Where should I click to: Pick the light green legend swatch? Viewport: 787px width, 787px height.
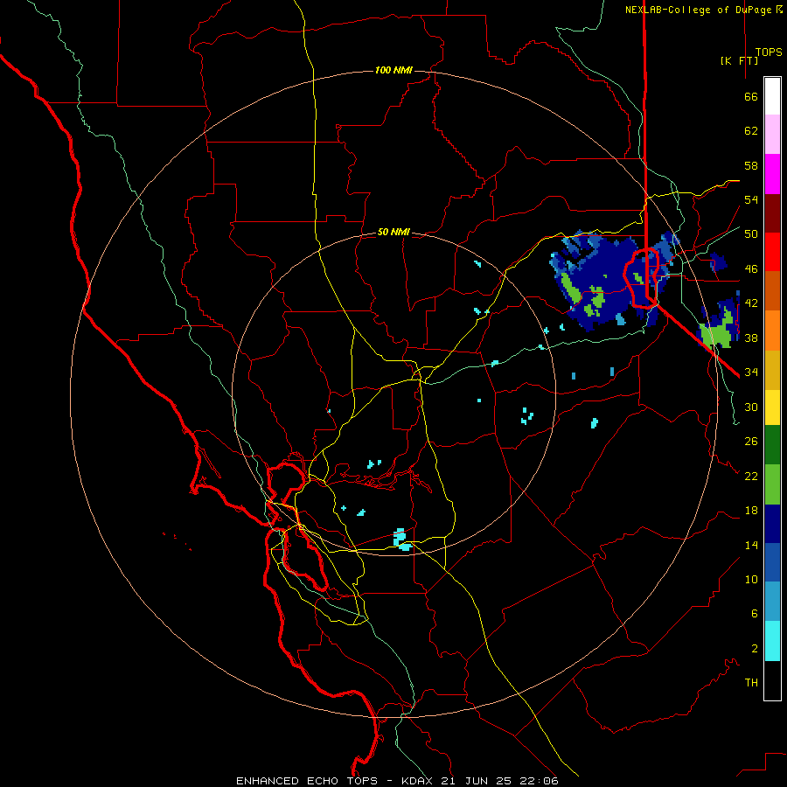click(772, 484)
